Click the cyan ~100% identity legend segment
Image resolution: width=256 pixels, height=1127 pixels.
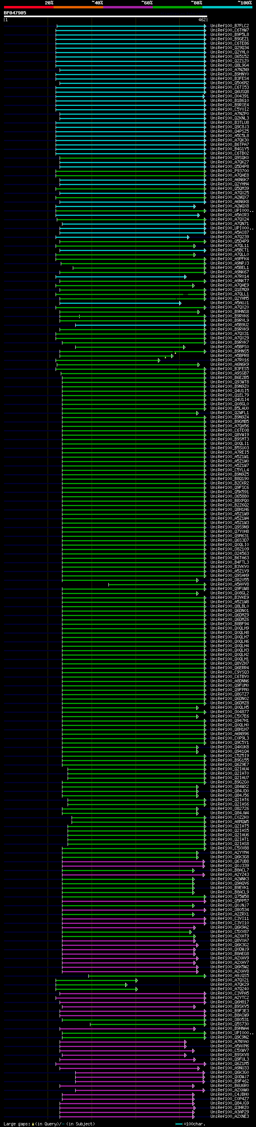[227, 7]
